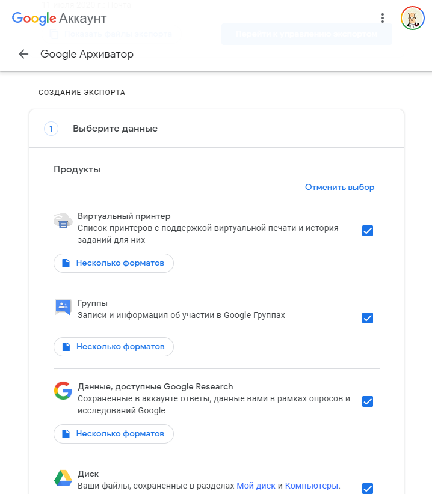Click the Виртуальный принтер cloud printer icon
This screenshot has height=494, width=432.
[63, 221]
